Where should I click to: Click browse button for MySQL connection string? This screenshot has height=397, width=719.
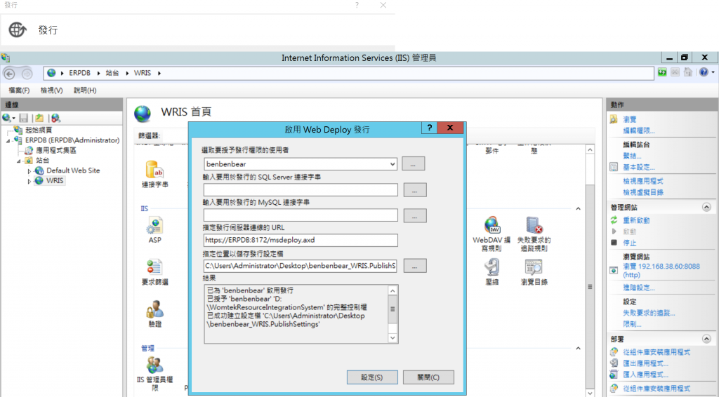point(415,215)
